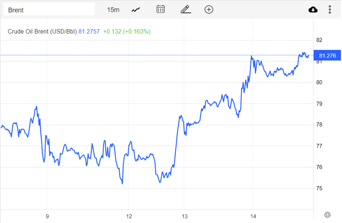The height and width of the screenshot is (223, 342).
Task: Select the pencil drawing tool
Action: click(186, 9)
